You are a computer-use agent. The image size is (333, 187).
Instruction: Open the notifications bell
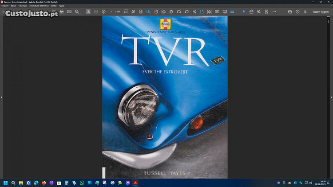pyautogui.click(x=305, y=12)
